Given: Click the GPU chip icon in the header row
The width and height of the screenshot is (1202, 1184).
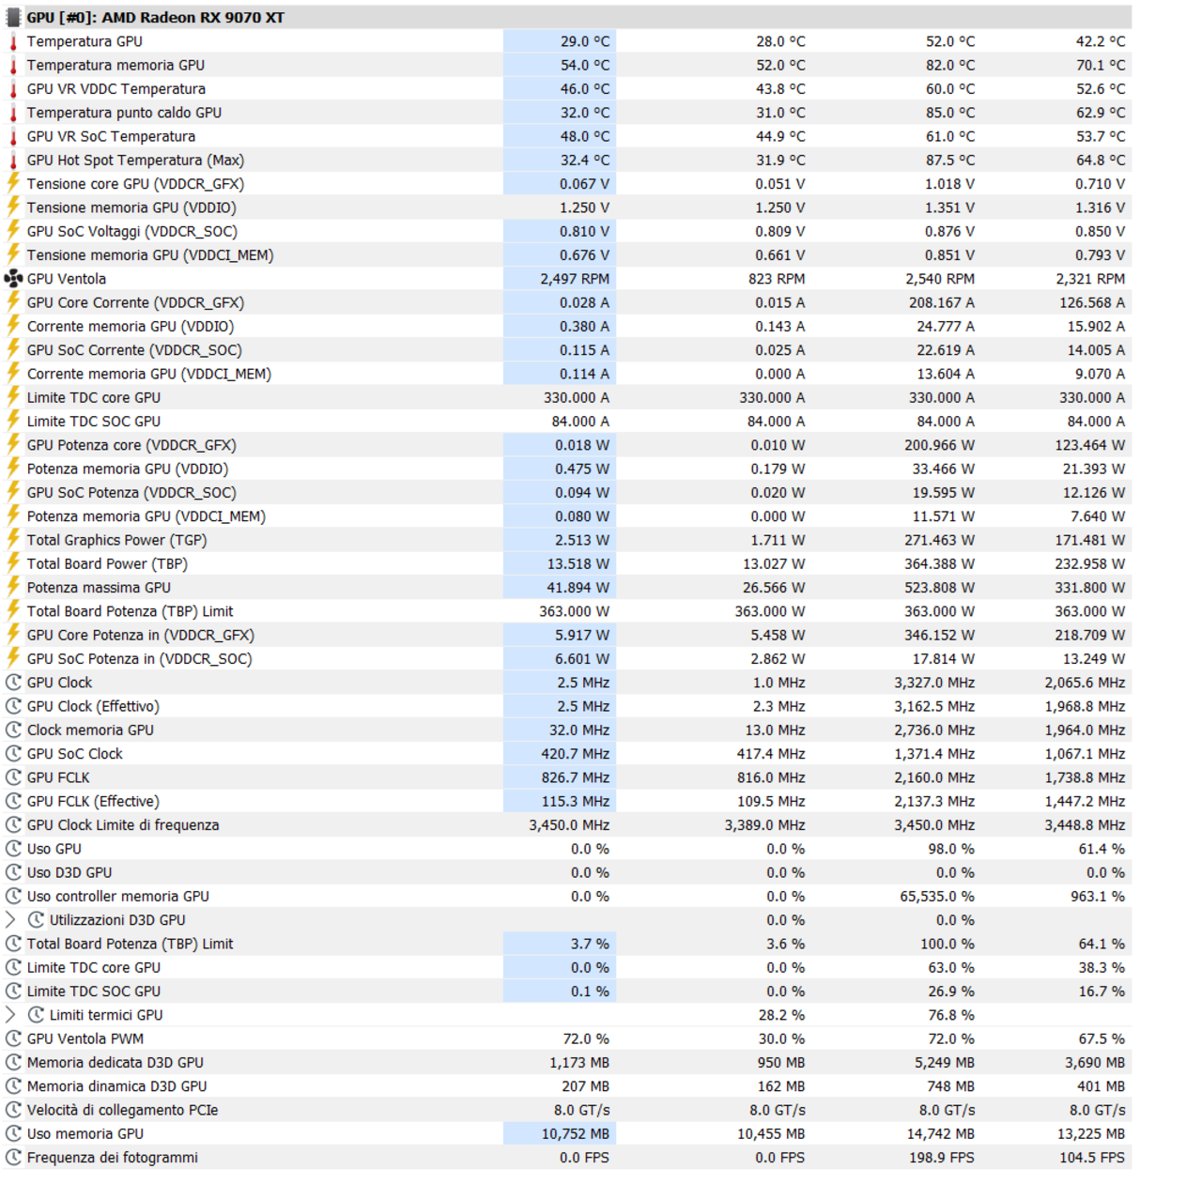Looking at the screenshot, I should point(13,17).
